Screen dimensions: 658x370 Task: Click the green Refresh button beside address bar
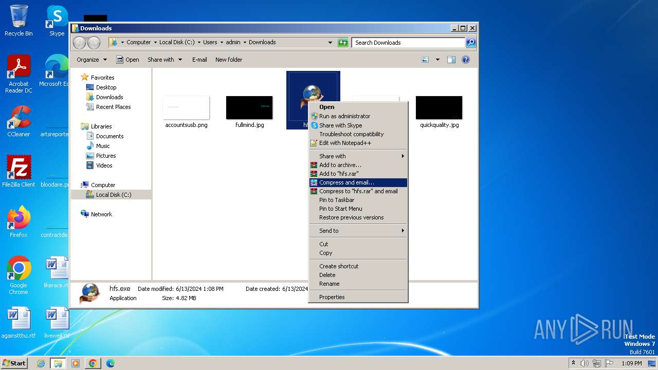click(343, 43)
